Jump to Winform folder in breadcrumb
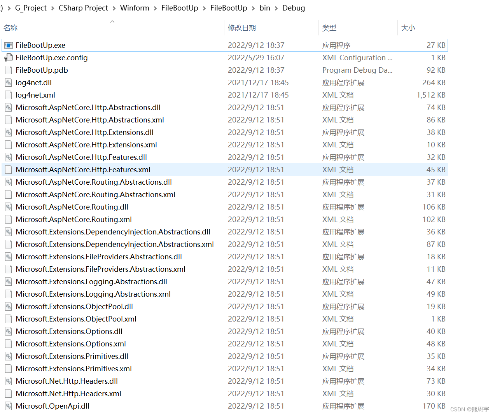The height and width of the screenshot is (416, 495). pos(135,8)
